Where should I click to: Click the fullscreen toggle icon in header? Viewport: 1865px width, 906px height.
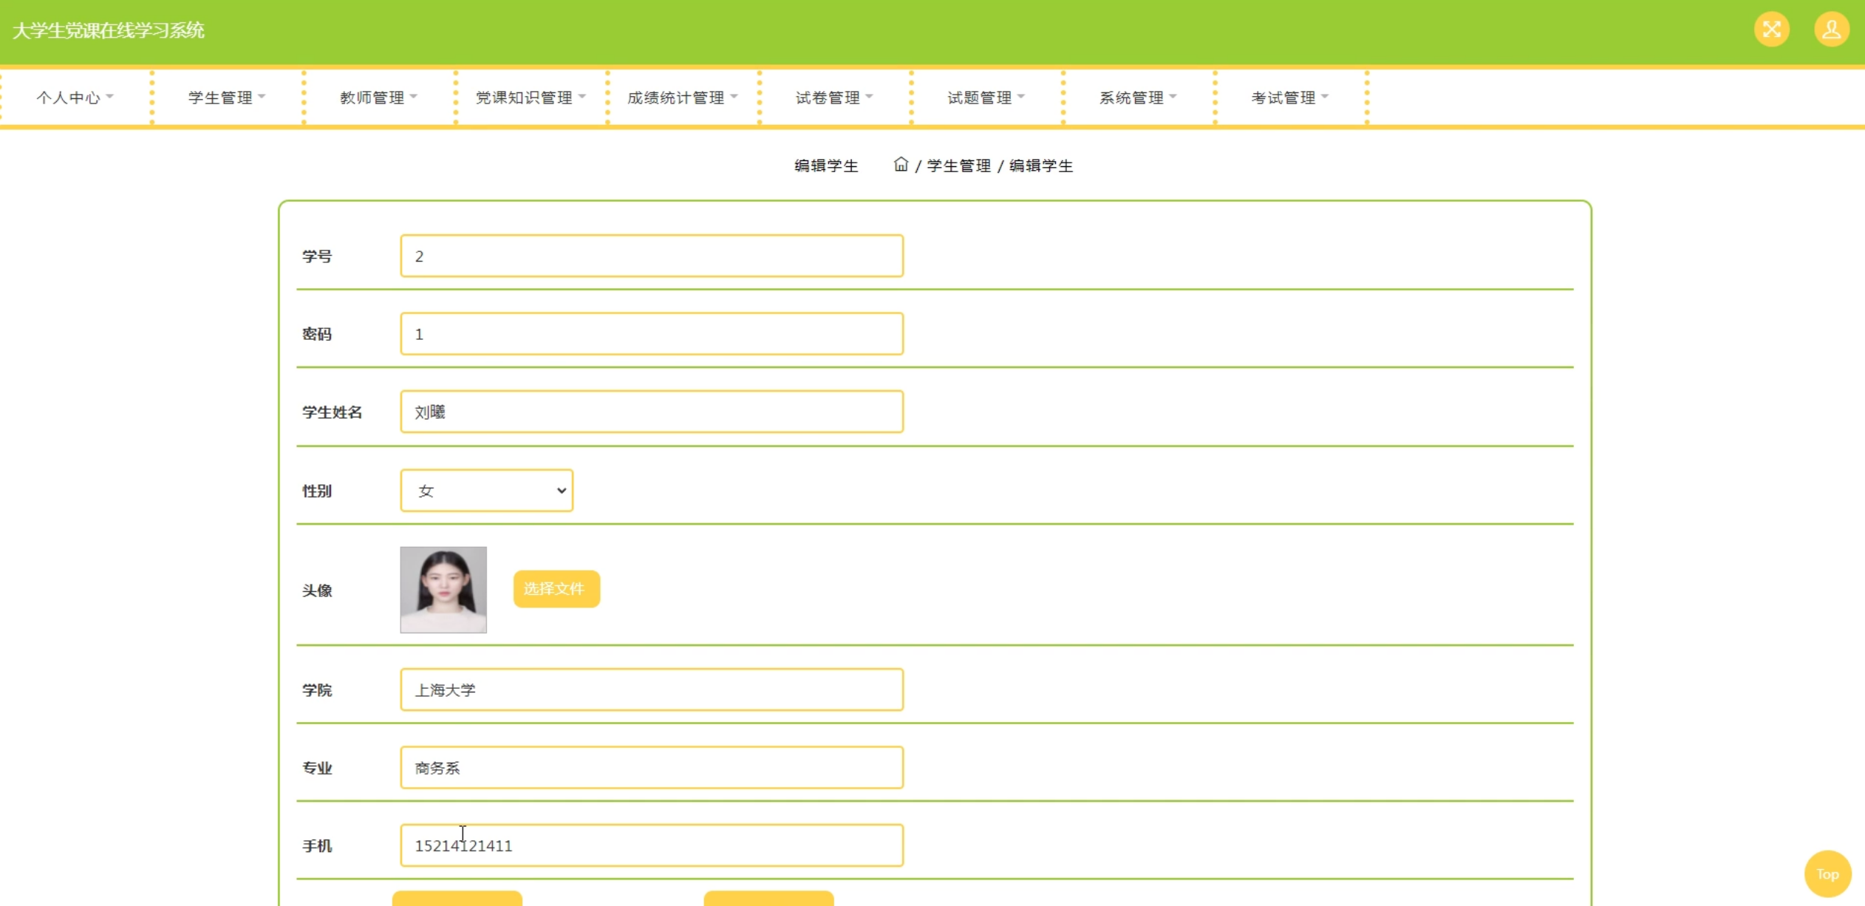(1771, 30)
